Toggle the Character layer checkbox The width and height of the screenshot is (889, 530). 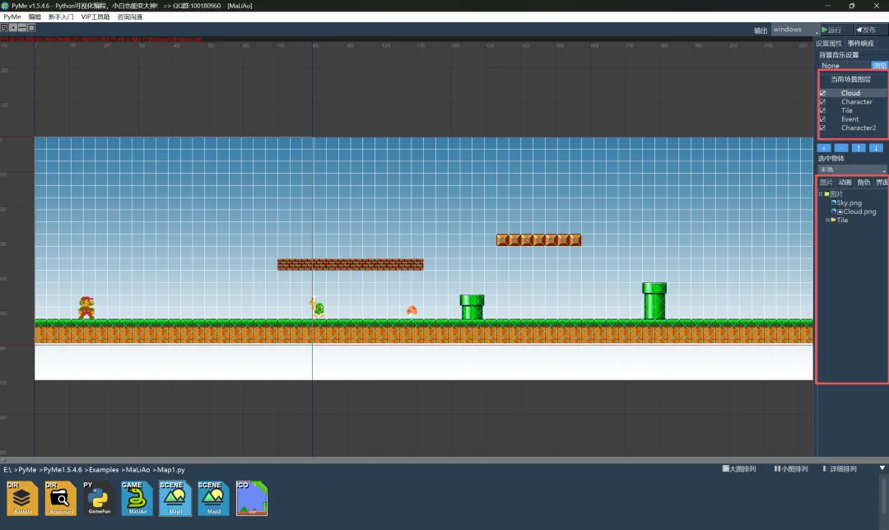coord(822,102)
